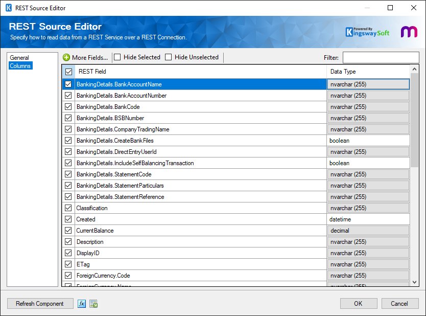Screen dimensions: 426x316
Task: Uncheck the Classification row checkbox
Action: (x=68, y=208)
